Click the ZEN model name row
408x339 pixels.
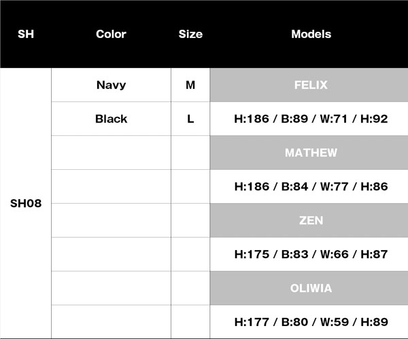pos(311,220)
